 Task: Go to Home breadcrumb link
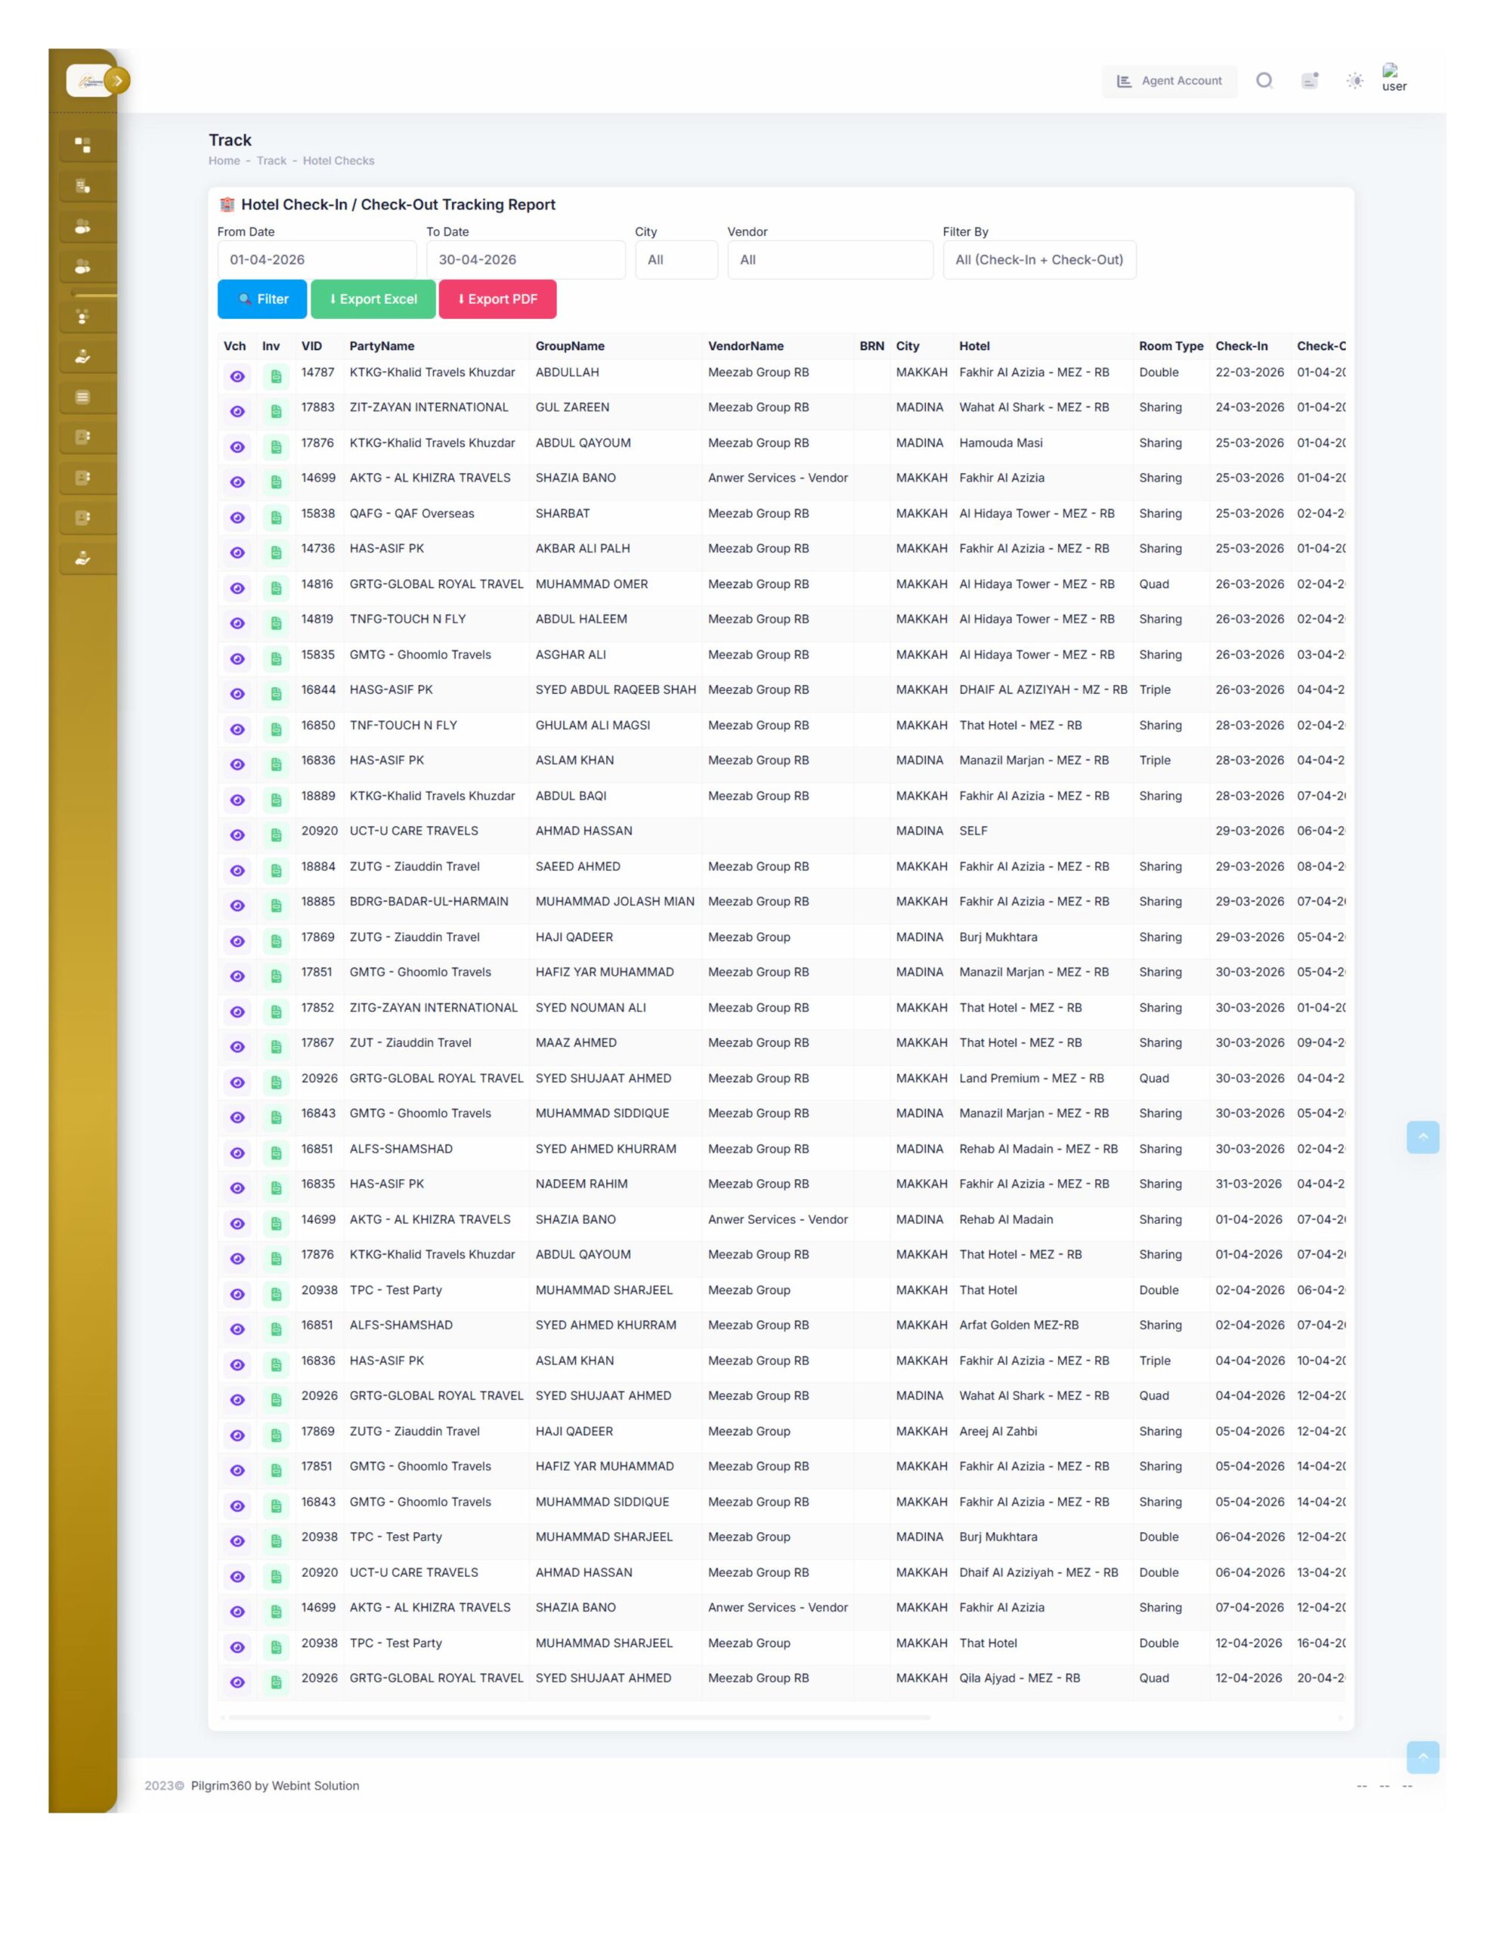pyautogui.click(x=224, y=160)
